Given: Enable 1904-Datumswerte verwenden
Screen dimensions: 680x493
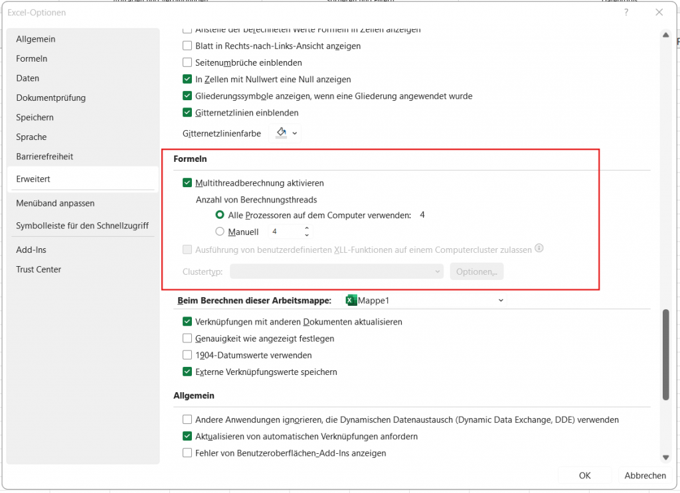Looking at the screenshot, I should point(187,355).
